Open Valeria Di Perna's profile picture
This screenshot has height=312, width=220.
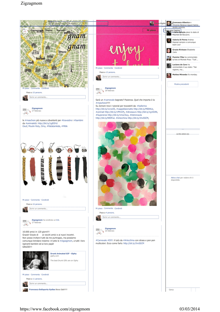pyautogui.click(x=169, y=41)
